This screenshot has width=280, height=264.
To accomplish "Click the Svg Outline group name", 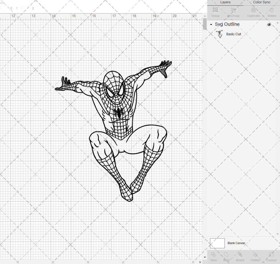I will [227, 24].
